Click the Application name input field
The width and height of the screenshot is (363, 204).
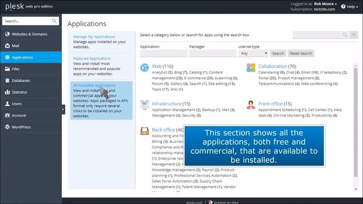tap(164, 53)
